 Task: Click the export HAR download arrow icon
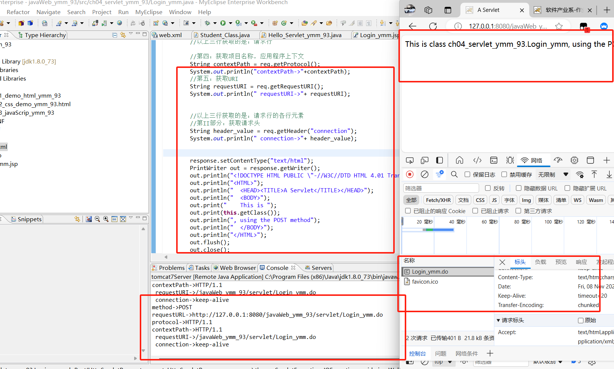pos(609,174)
